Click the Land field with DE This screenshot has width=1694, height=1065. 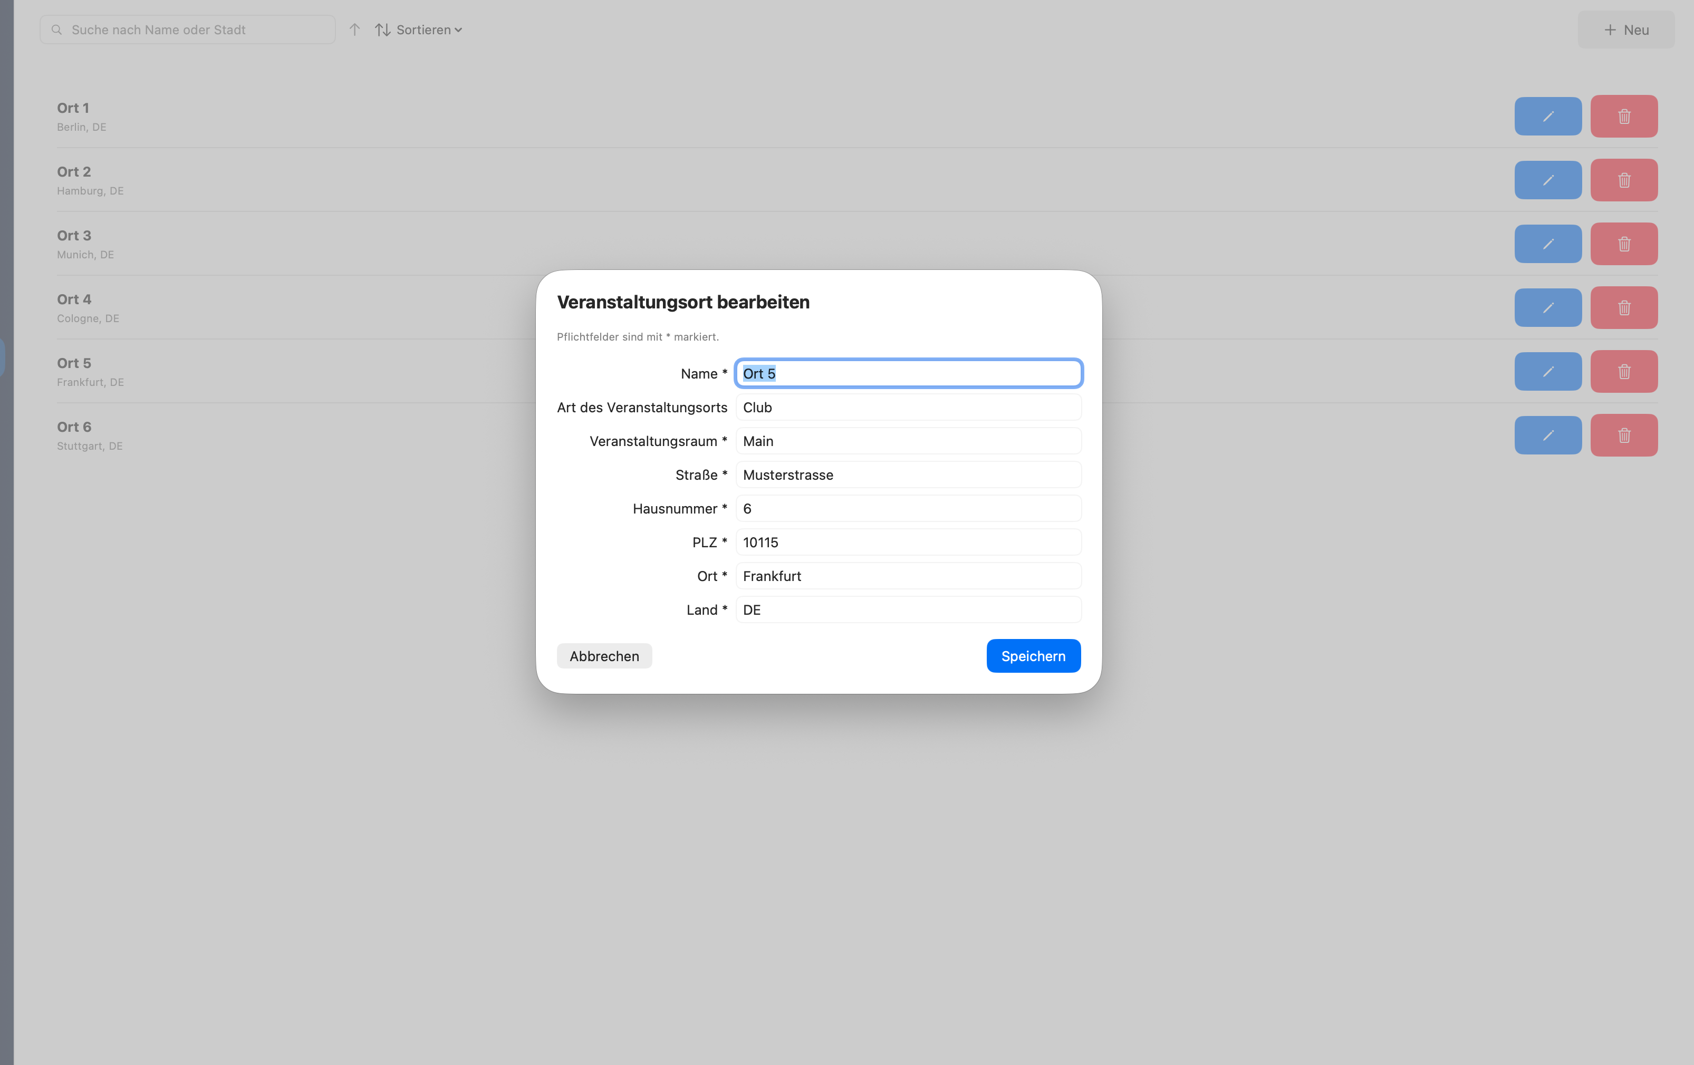908,610
